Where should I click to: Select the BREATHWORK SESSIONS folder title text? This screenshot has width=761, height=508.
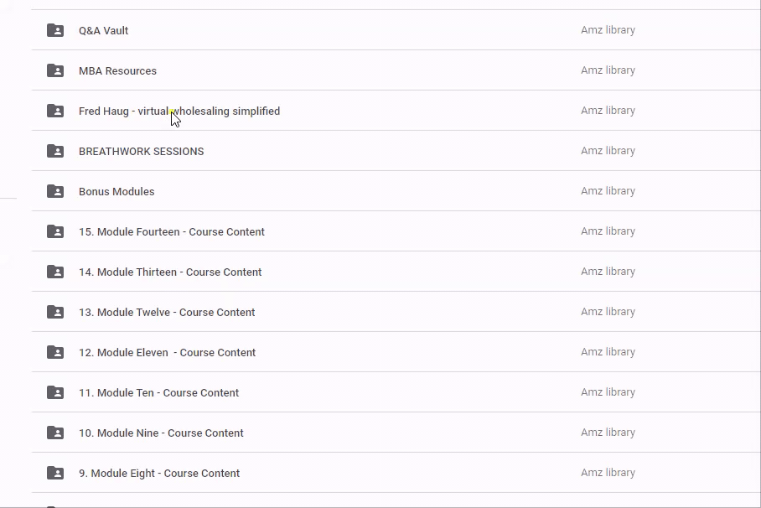point(141,151)
